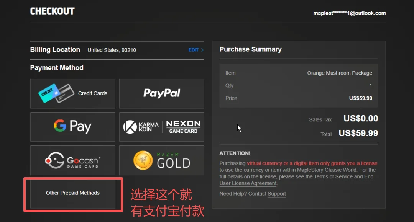The width and height of the screenshot is (414, 222).
Task: Click the Sales Tax amount US$0.00
Action: (x=361, y=118)
